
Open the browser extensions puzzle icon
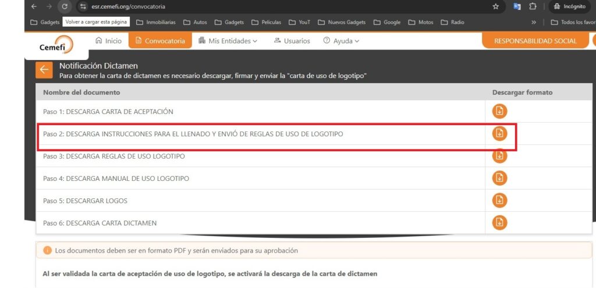click(532, 6)
